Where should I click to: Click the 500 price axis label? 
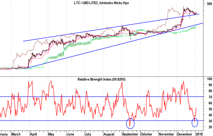pyautogui.click(x=209, y=4)
